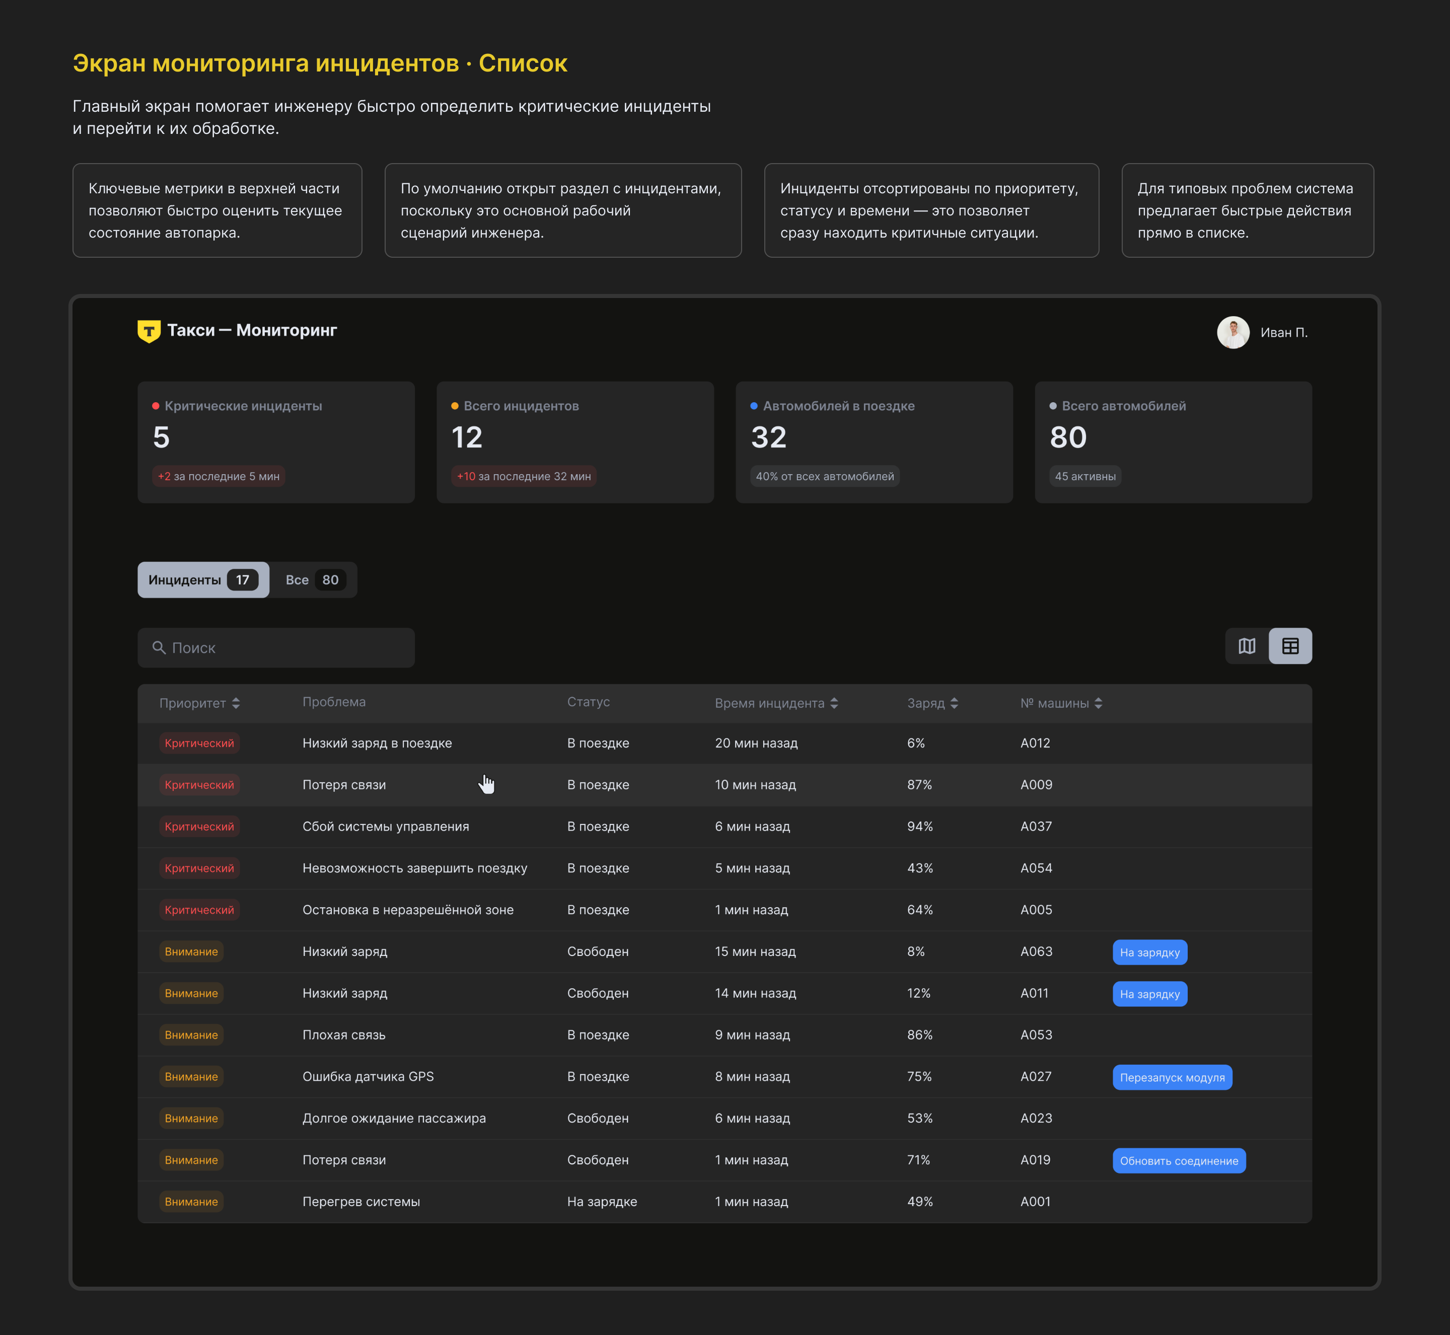The height and width of the screenshot is (1335, 1450).
Task: Open Всего автомобилей metric card
Action: tap(1173, 442)
